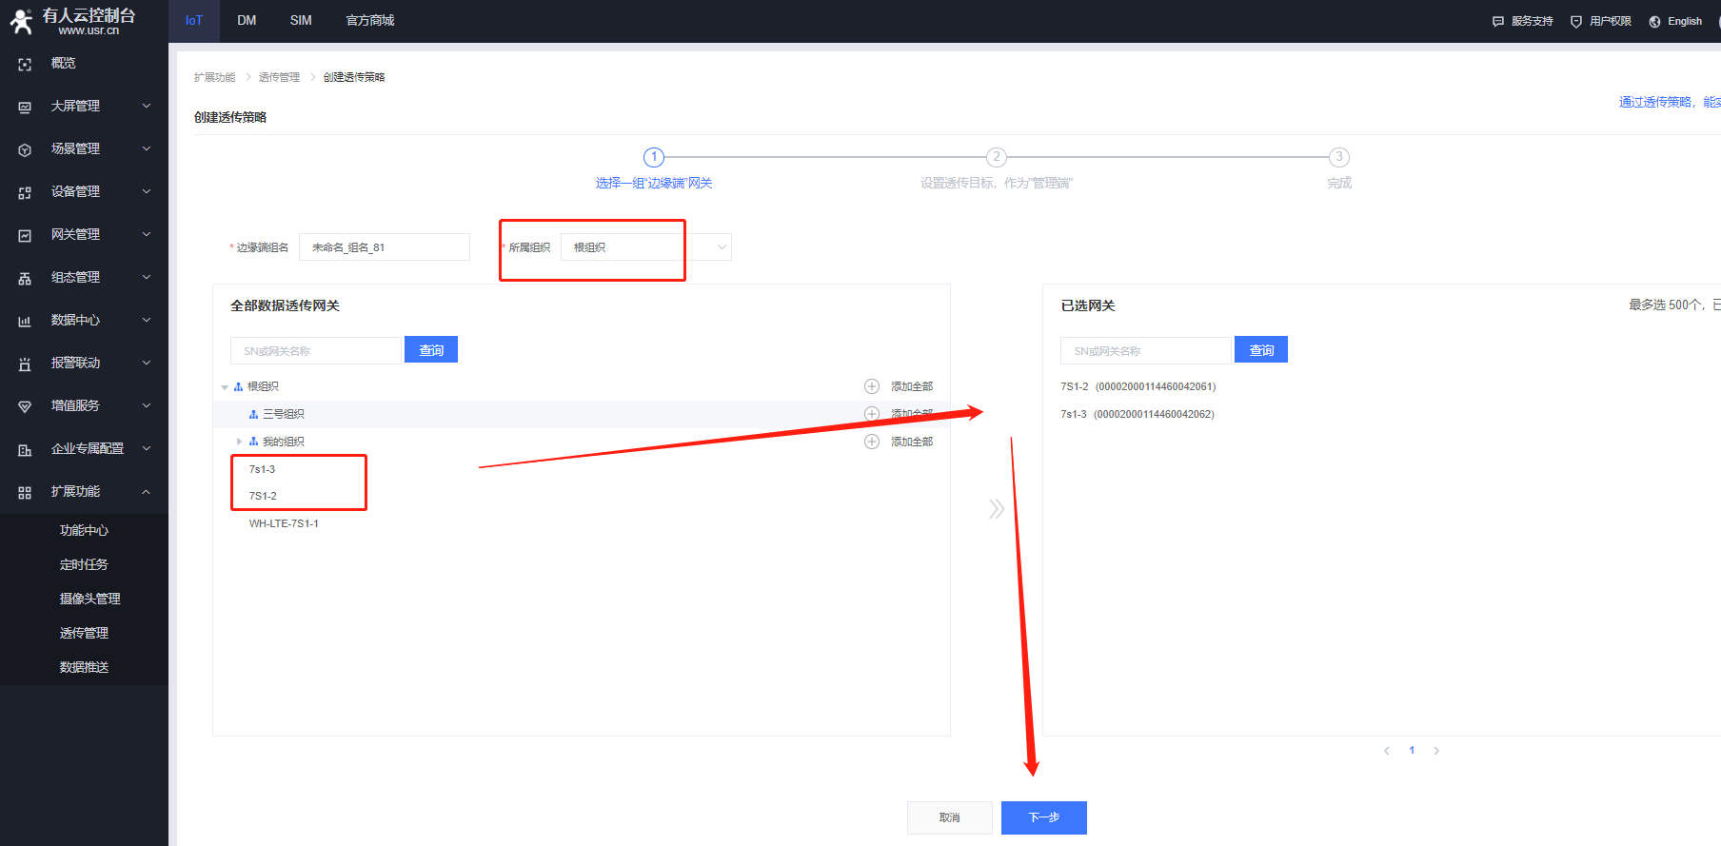Open 透传管理 submenu item
This screenshot has width=1721, height=846.
[x=84, y=633]
